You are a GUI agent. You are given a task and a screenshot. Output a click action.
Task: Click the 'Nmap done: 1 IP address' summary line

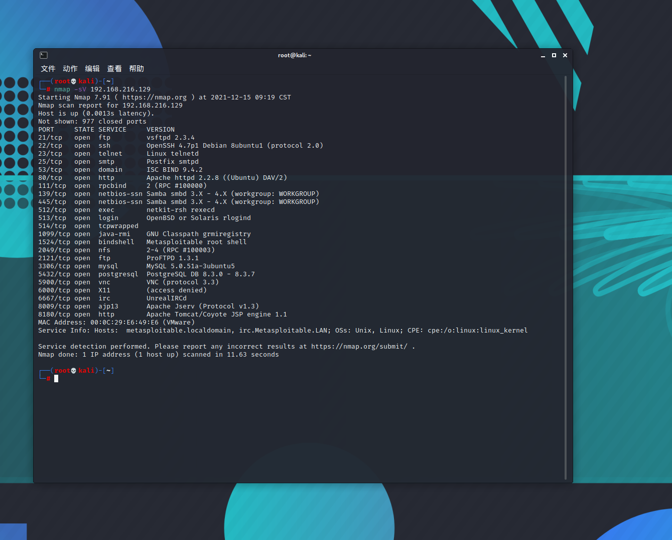pyautogui.click(x=159, y=355)
